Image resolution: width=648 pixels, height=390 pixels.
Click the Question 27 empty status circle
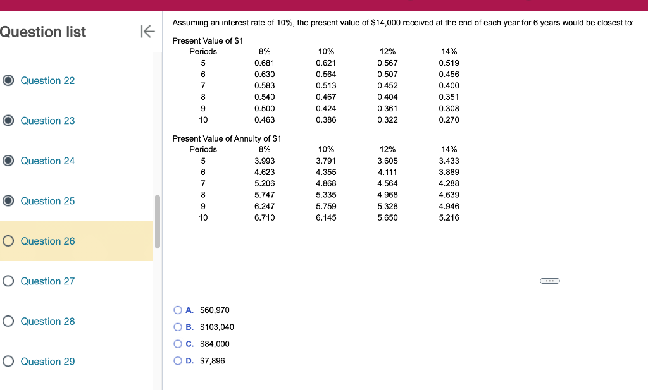click(x=8, y=281)
